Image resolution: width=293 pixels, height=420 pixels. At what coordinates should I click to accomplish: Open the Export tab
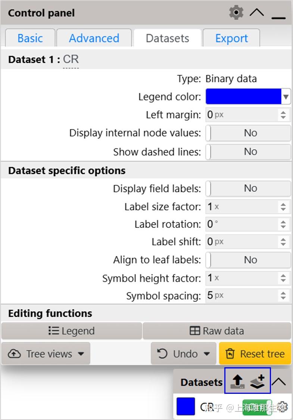(231, 38)
